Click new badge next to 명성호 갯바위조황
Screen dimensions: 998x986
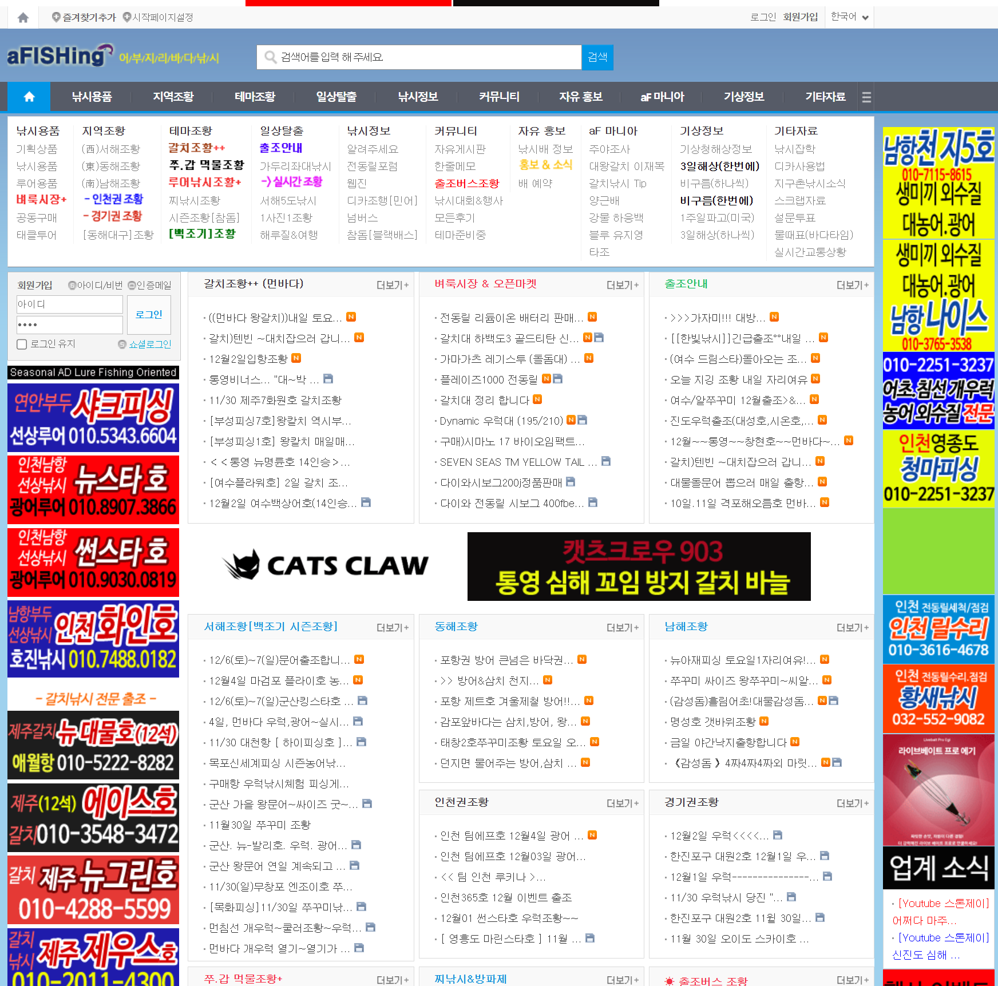point(764,721)
